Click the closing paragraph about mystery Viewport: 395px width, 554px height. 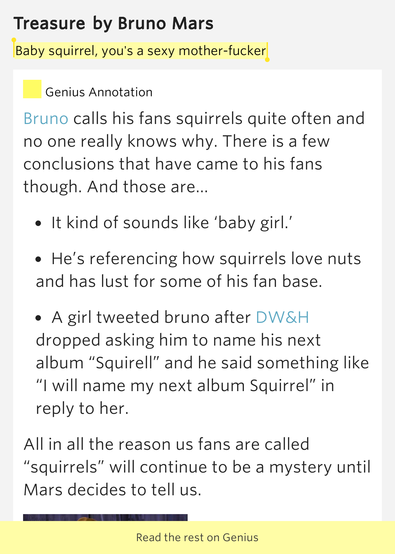pos(197,467)
